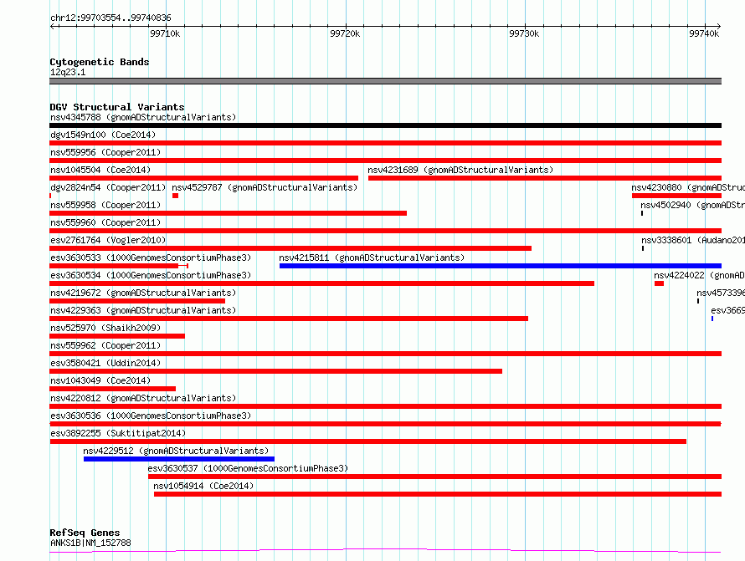Select the red nsv559958 variant bar
The height and width of the screenshot is (561, 745).
(228, 213)
